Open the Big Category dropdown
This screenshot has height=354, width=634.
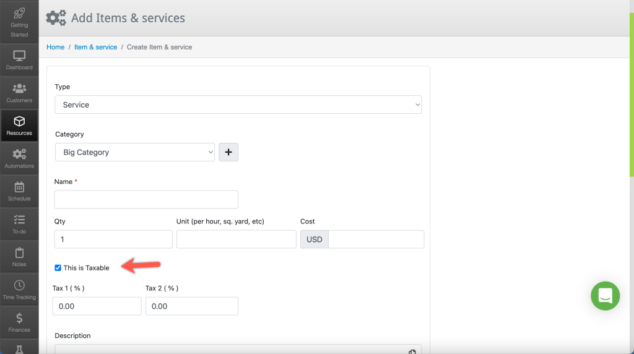pyautogui.click(x=134, y=152)
